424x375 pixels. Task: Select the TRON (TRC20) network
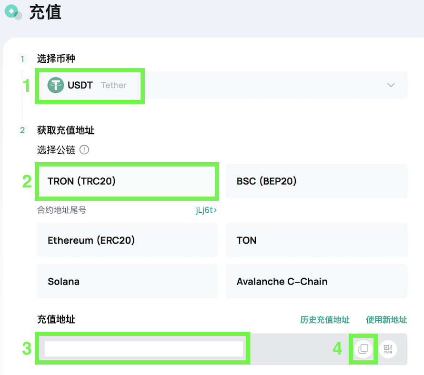(127, 181)
